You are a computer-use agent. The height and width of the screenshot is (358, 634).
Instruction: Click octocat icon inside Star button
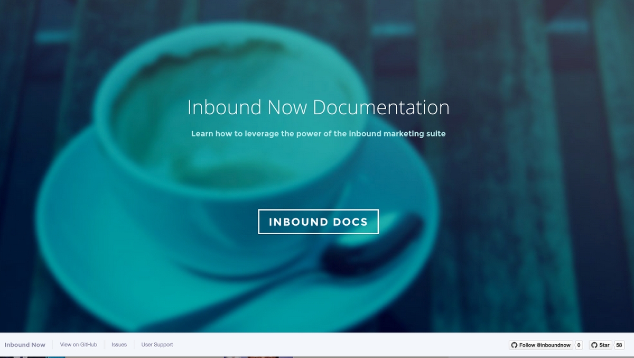[594, 345]
